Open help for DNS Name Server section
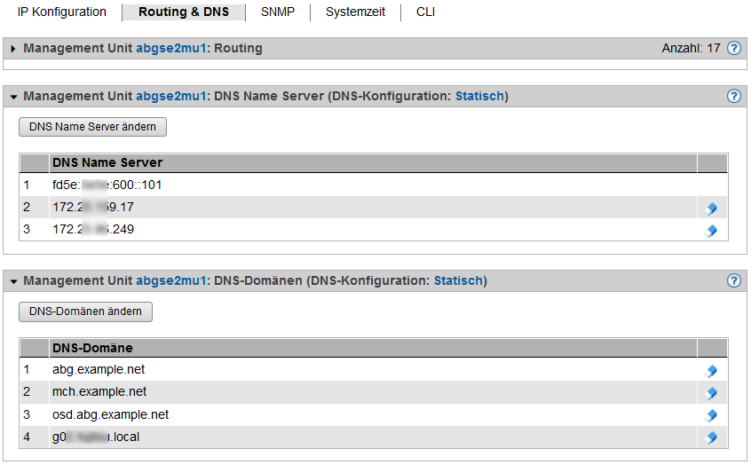This screenshot has height=465, width=751. (x=734, y=97)
